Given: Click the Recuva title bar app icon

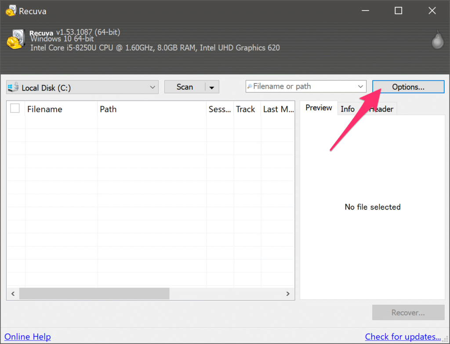Looking at the screenshot, I should [x=11, y=11].
